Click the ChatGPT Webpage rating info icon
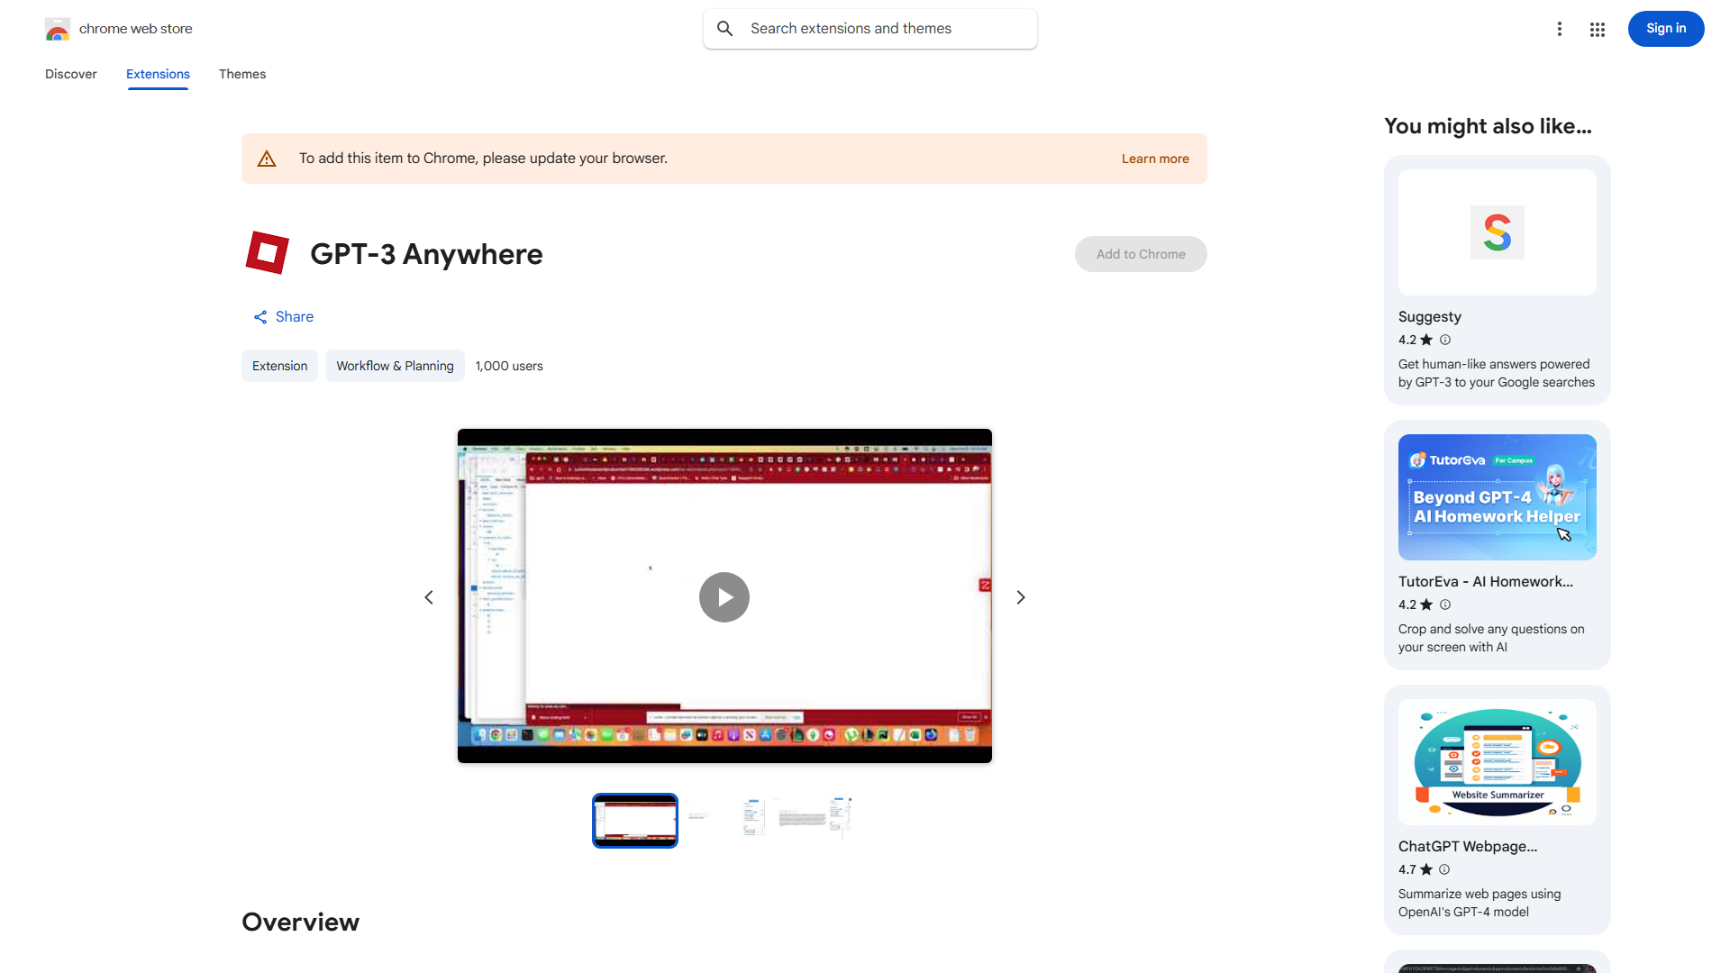Screen dimensions: 1730x973 point(1444,869)
